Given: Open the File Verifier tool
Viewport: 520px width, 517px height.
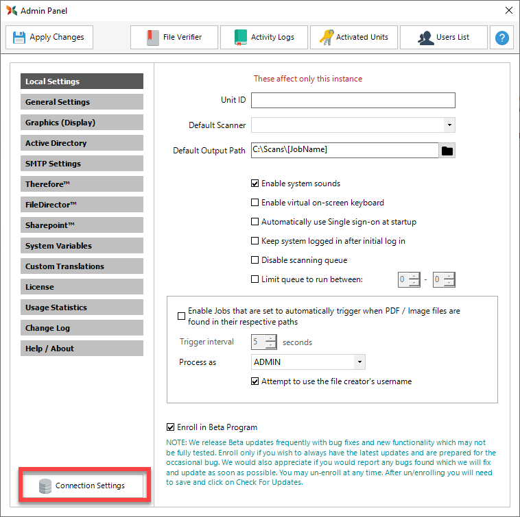Looking at the screenshot, I should click(x=152, y=38).
